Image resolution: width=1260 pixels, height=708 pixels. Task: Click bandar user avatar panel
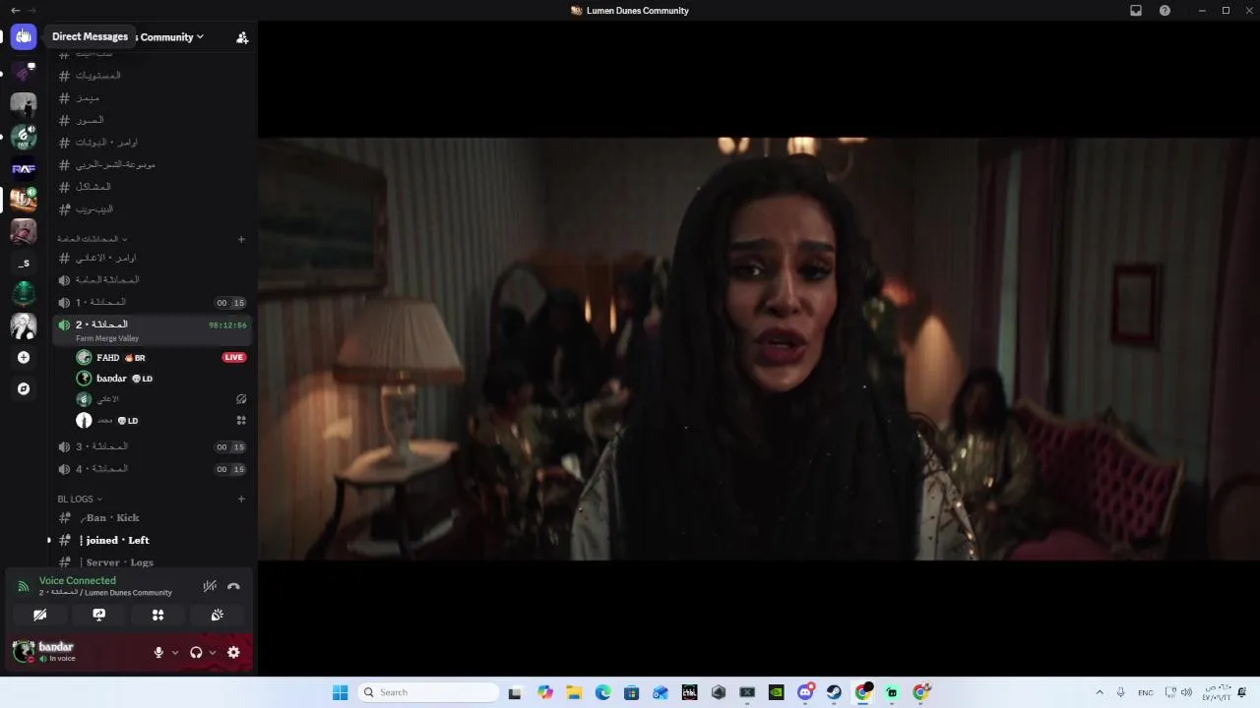(59, 651)
